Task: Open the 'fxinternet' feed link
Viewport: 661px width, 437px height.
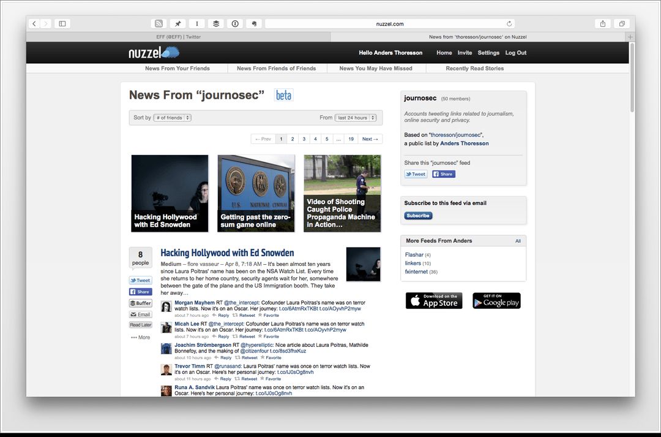Action: pos(416,272)
